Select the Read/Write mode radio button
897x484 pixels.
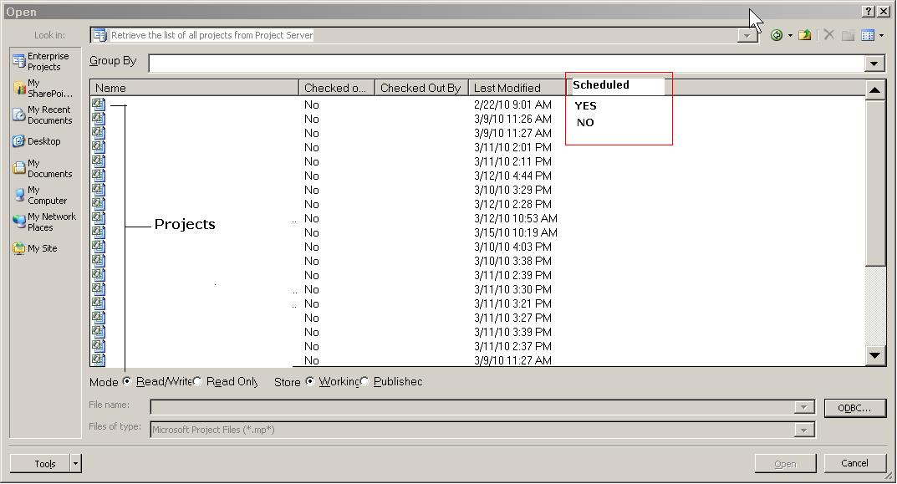(x=127, y=381)
